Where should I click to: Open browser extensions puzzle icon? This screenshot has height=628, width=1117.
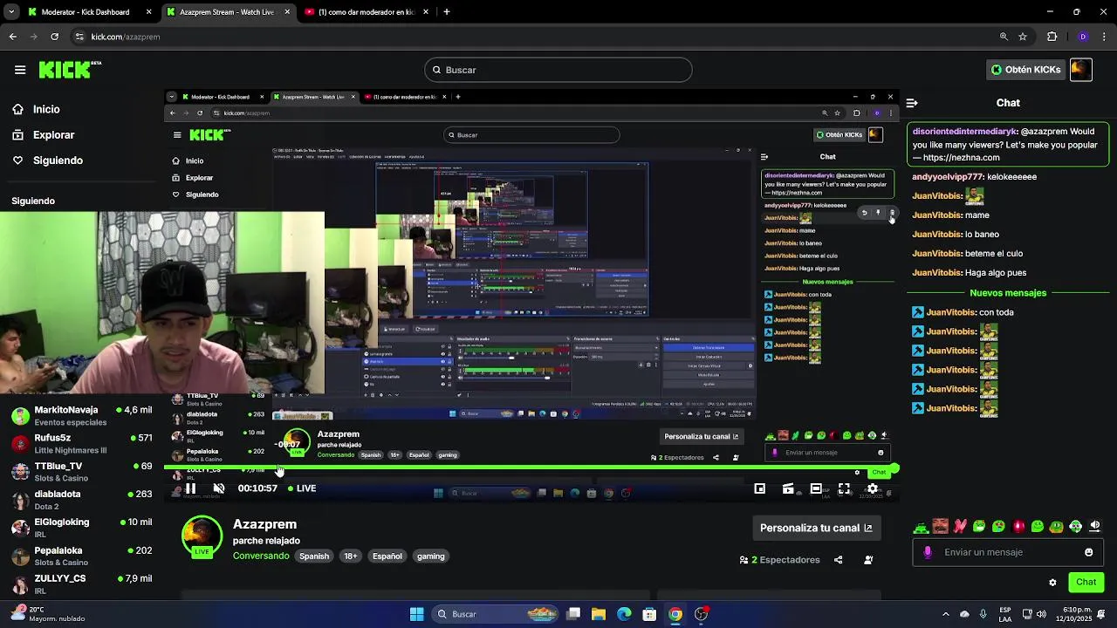(1052, 37)
